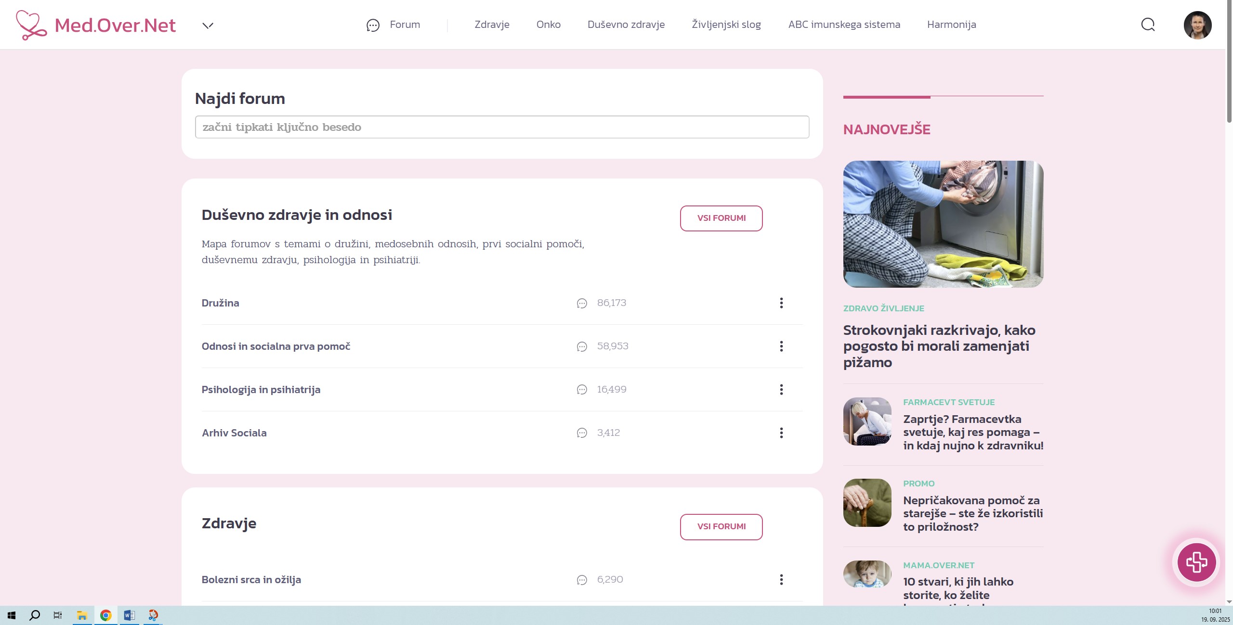Open Chrome from the taskbar
The width and height of the screenshot is (1233, 625).
click(106, 615)
